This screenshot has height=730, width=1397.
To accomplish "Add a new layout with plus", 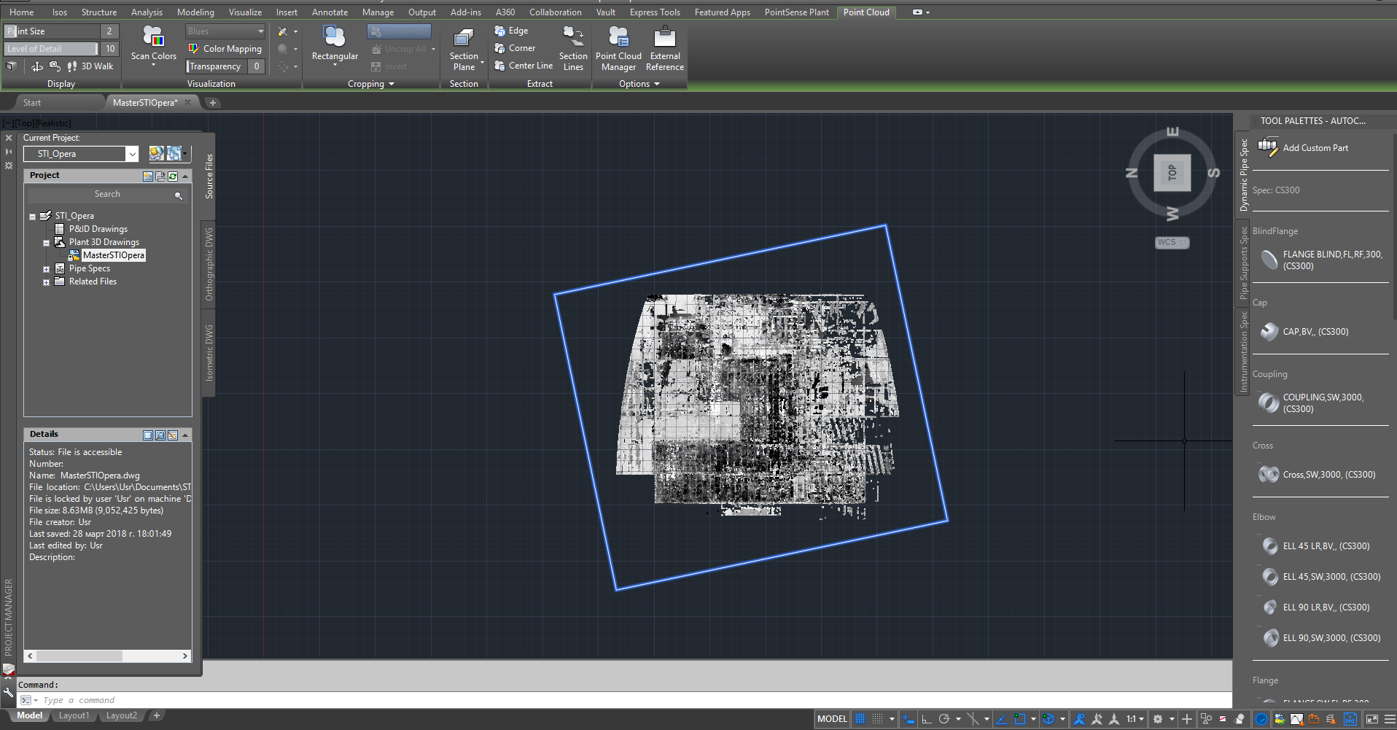I will (156, 716).
